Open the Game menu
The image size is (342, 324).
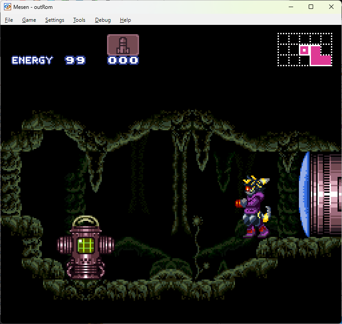tap(29, 20)
